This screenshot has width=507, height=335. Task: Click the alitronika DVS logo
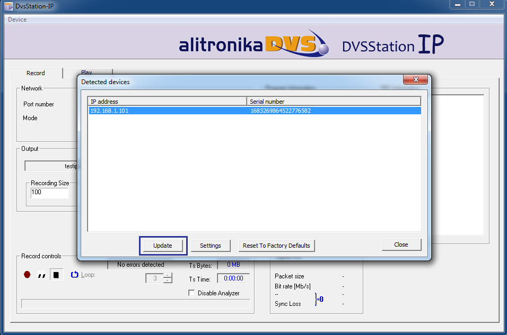pyautogui.click(x=253, y=44)
